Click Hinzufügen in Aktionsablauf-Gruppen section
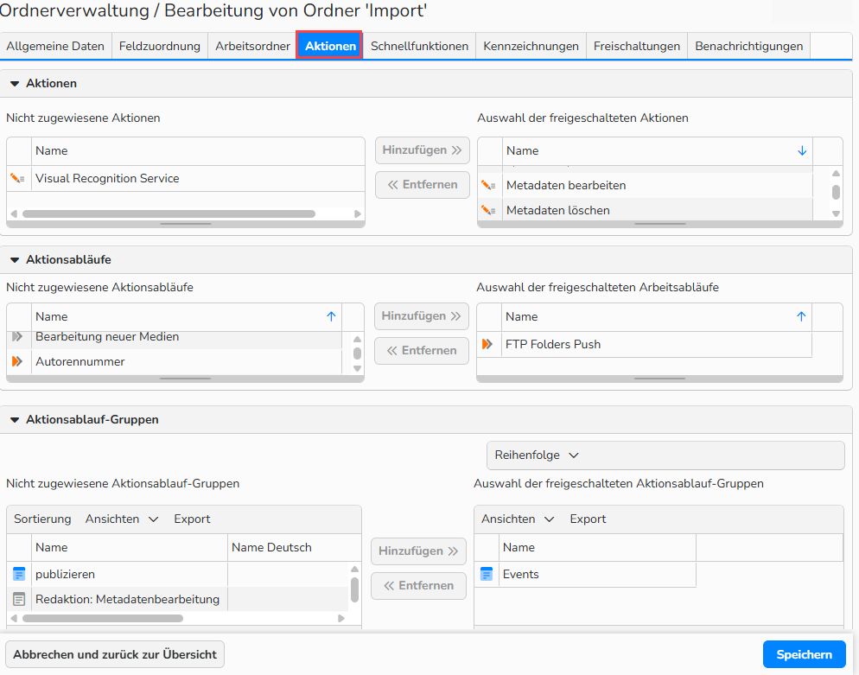The width and height of the screenshot is (859, 675). (418, 551)
